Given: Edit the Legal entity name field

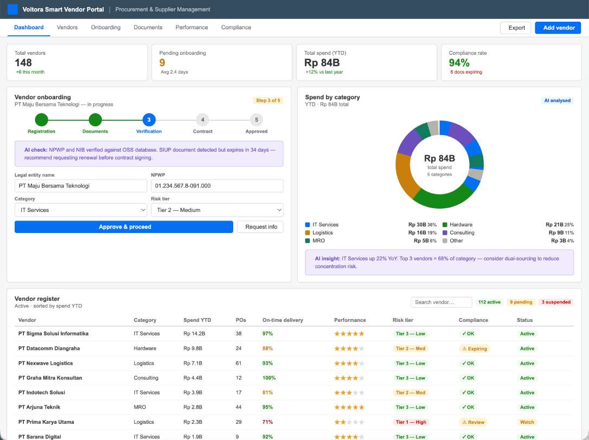Looking at the screenshot, I should (x=81, y=186).
